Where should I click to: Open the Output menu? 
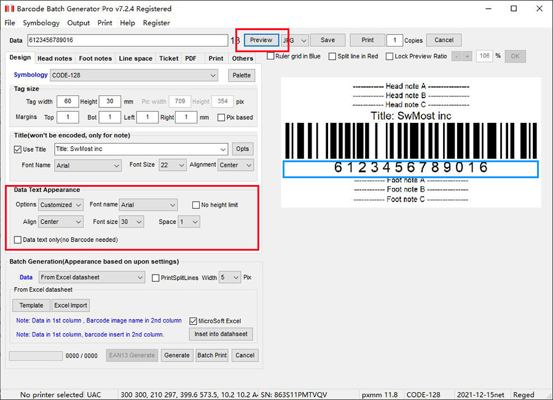tap(78, 23)
